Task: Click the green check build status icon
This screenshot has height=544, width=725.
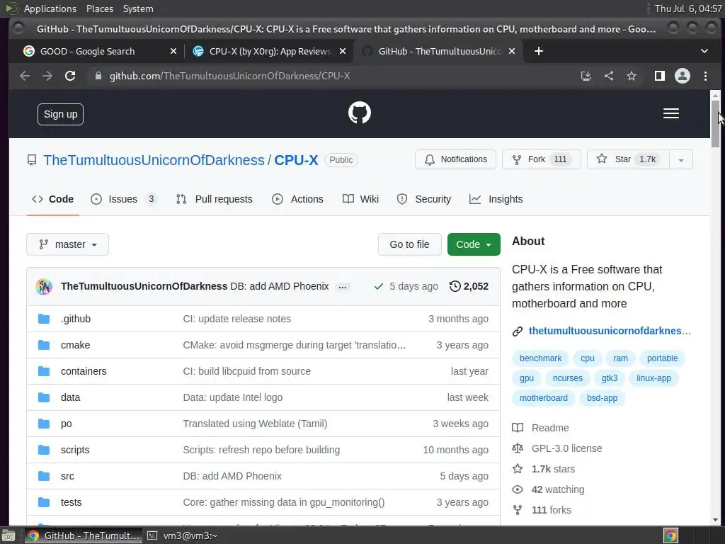Action: [379, 286]
